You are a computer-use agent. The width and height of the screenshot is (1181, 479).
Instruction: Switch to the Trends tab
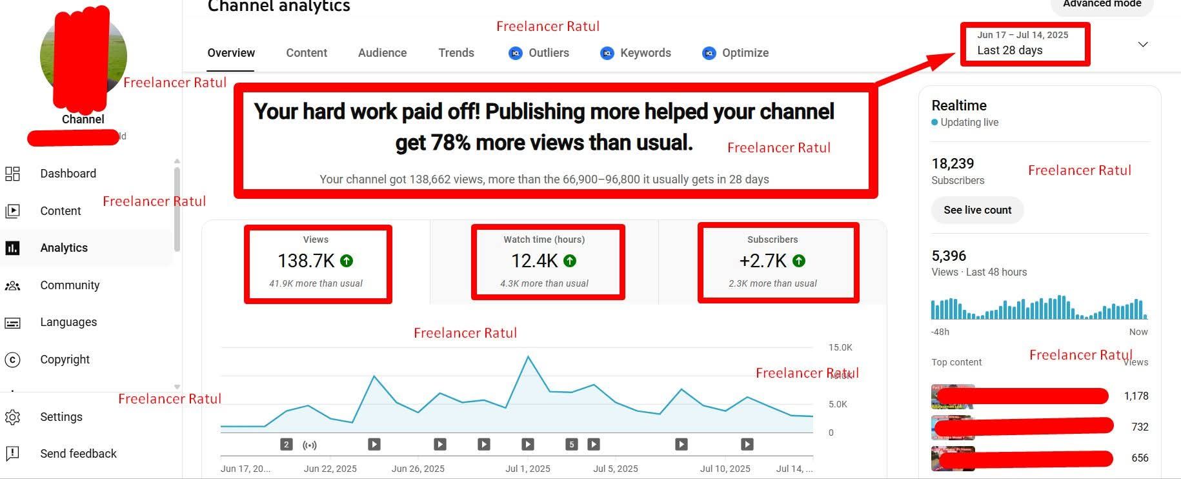tap(456, 53)
